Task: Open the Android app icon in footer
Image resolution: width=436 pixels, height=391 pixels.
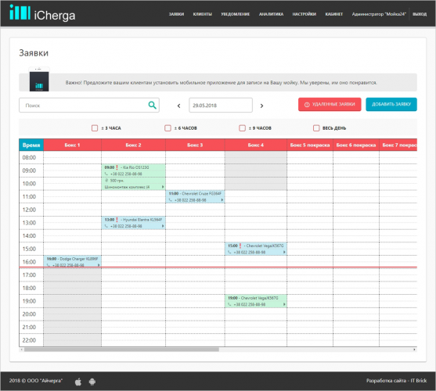Action: (92, 382)
